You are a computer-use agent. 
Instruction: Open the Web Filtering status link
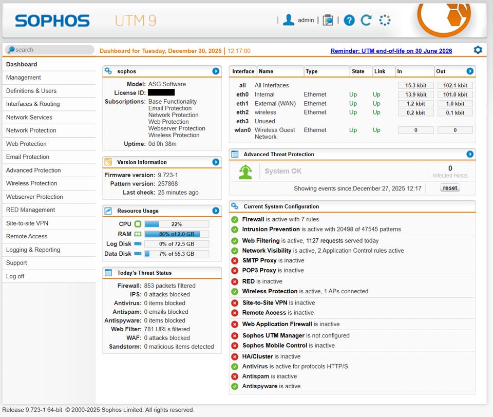[x=261, y=240]
